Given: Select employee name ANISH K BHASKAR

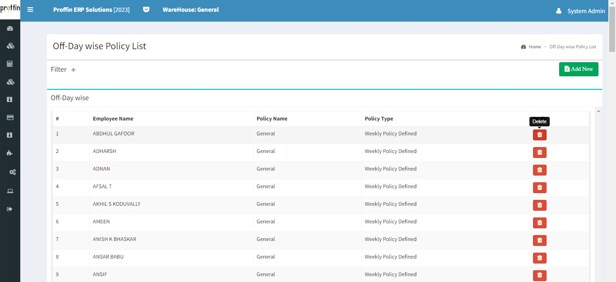Looking at the screenshot, I should click(x=115, y=239).
